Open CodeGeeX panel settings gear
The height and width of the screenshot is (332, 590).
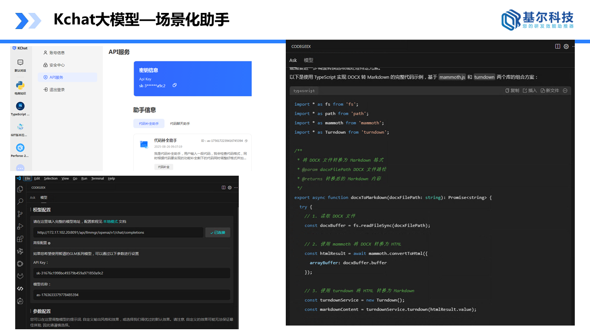[566, 46]
